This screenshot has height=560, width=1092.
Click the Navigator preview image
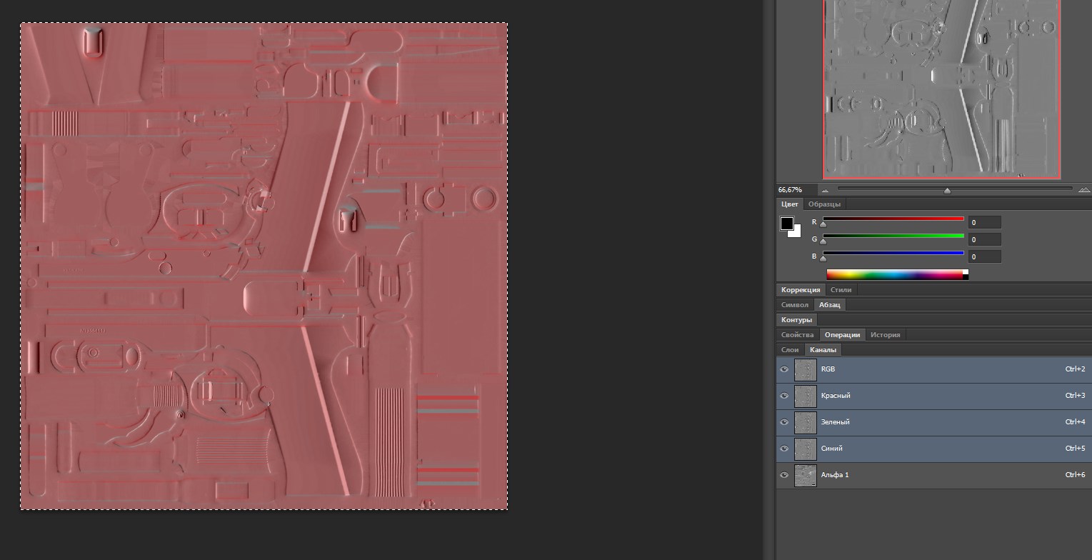click(941, 89)
